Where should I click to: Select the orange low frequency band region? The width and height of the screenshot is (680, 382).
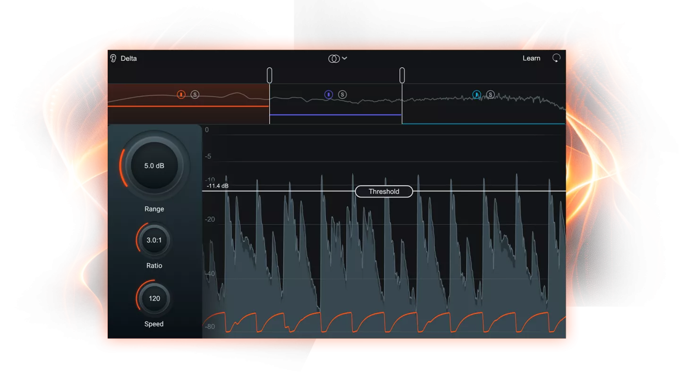227,113
